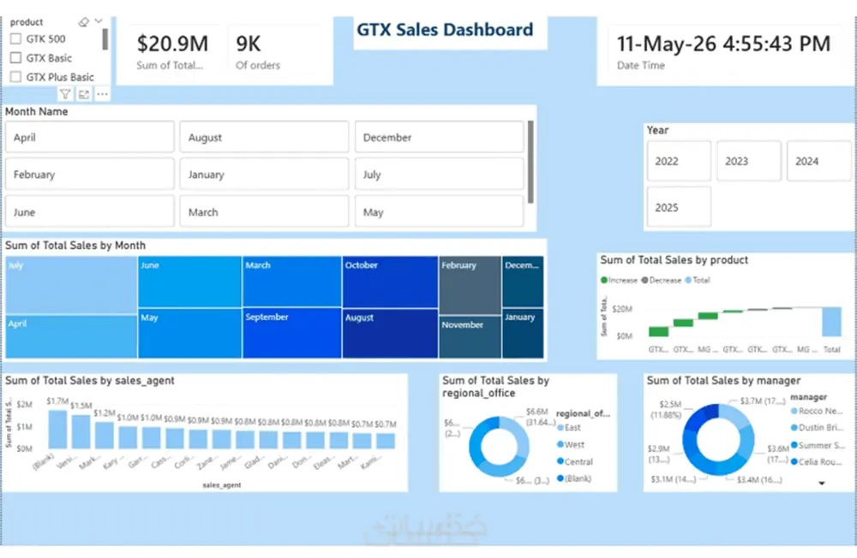Expand manager legend with down arrow
The height and width of the screenshot is (558, 857).
coord(822,483)
